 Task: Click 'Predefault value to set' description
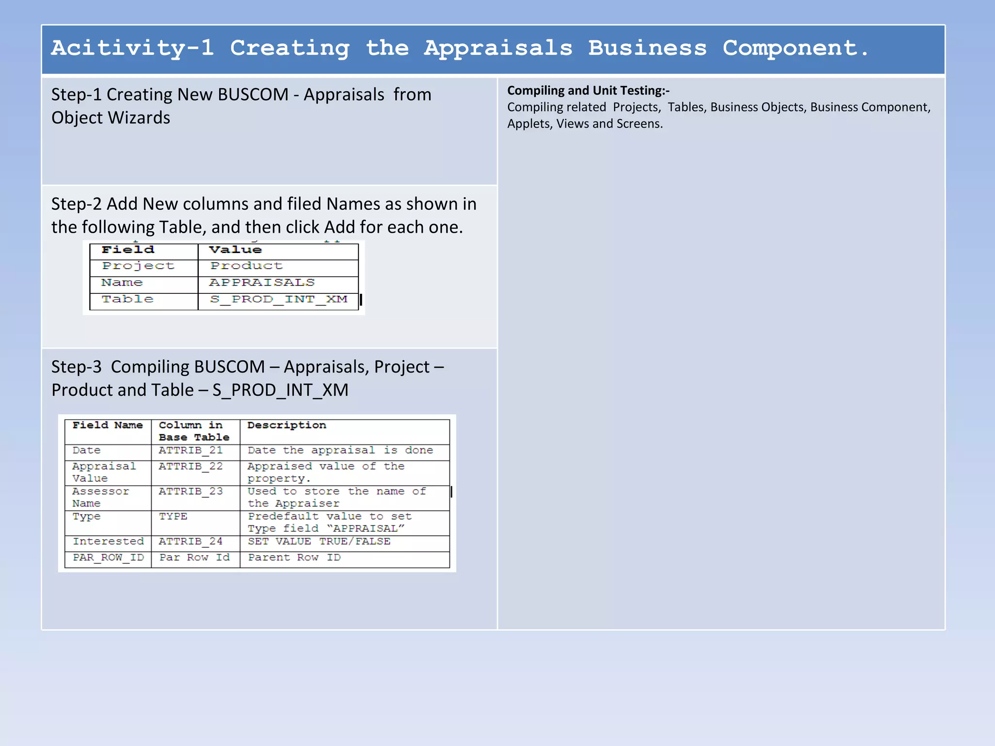[345, 524]
